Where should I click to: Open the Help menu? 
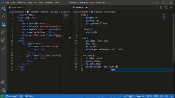[57, 2]
